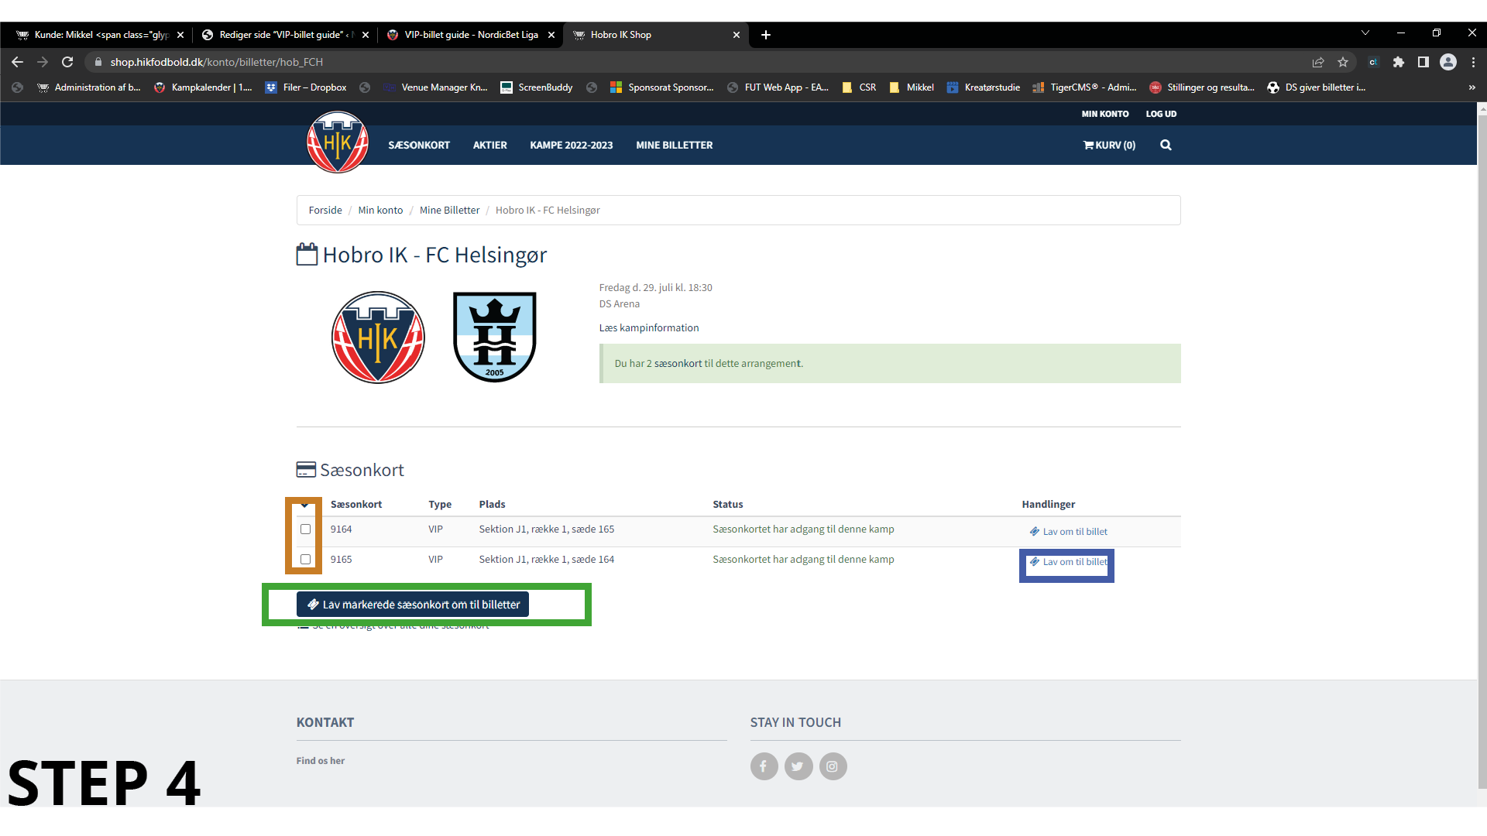1487x836 pixels.
Task: Check the box for season card 9165
Action: click(305, 559)
